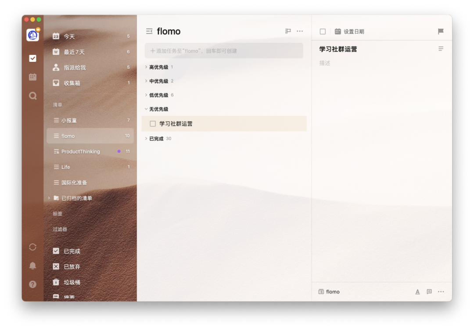This screenshot has height=330, width=474.
Task: Click the sync refresh icon
Action: [x=32, y=247]
